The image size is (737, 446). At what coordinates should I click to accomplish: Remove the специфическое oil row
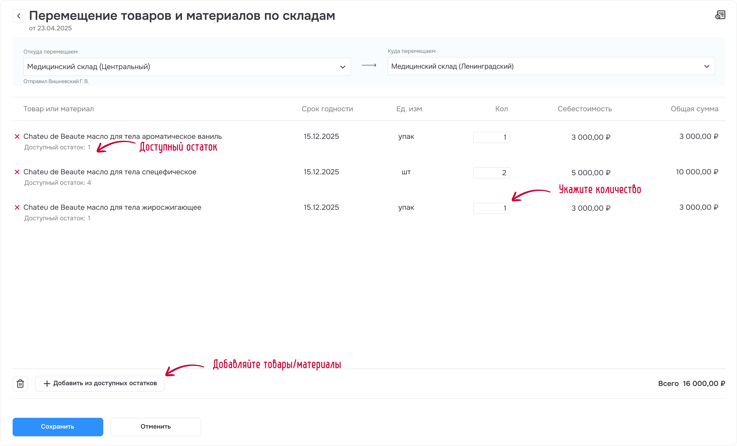17,172
